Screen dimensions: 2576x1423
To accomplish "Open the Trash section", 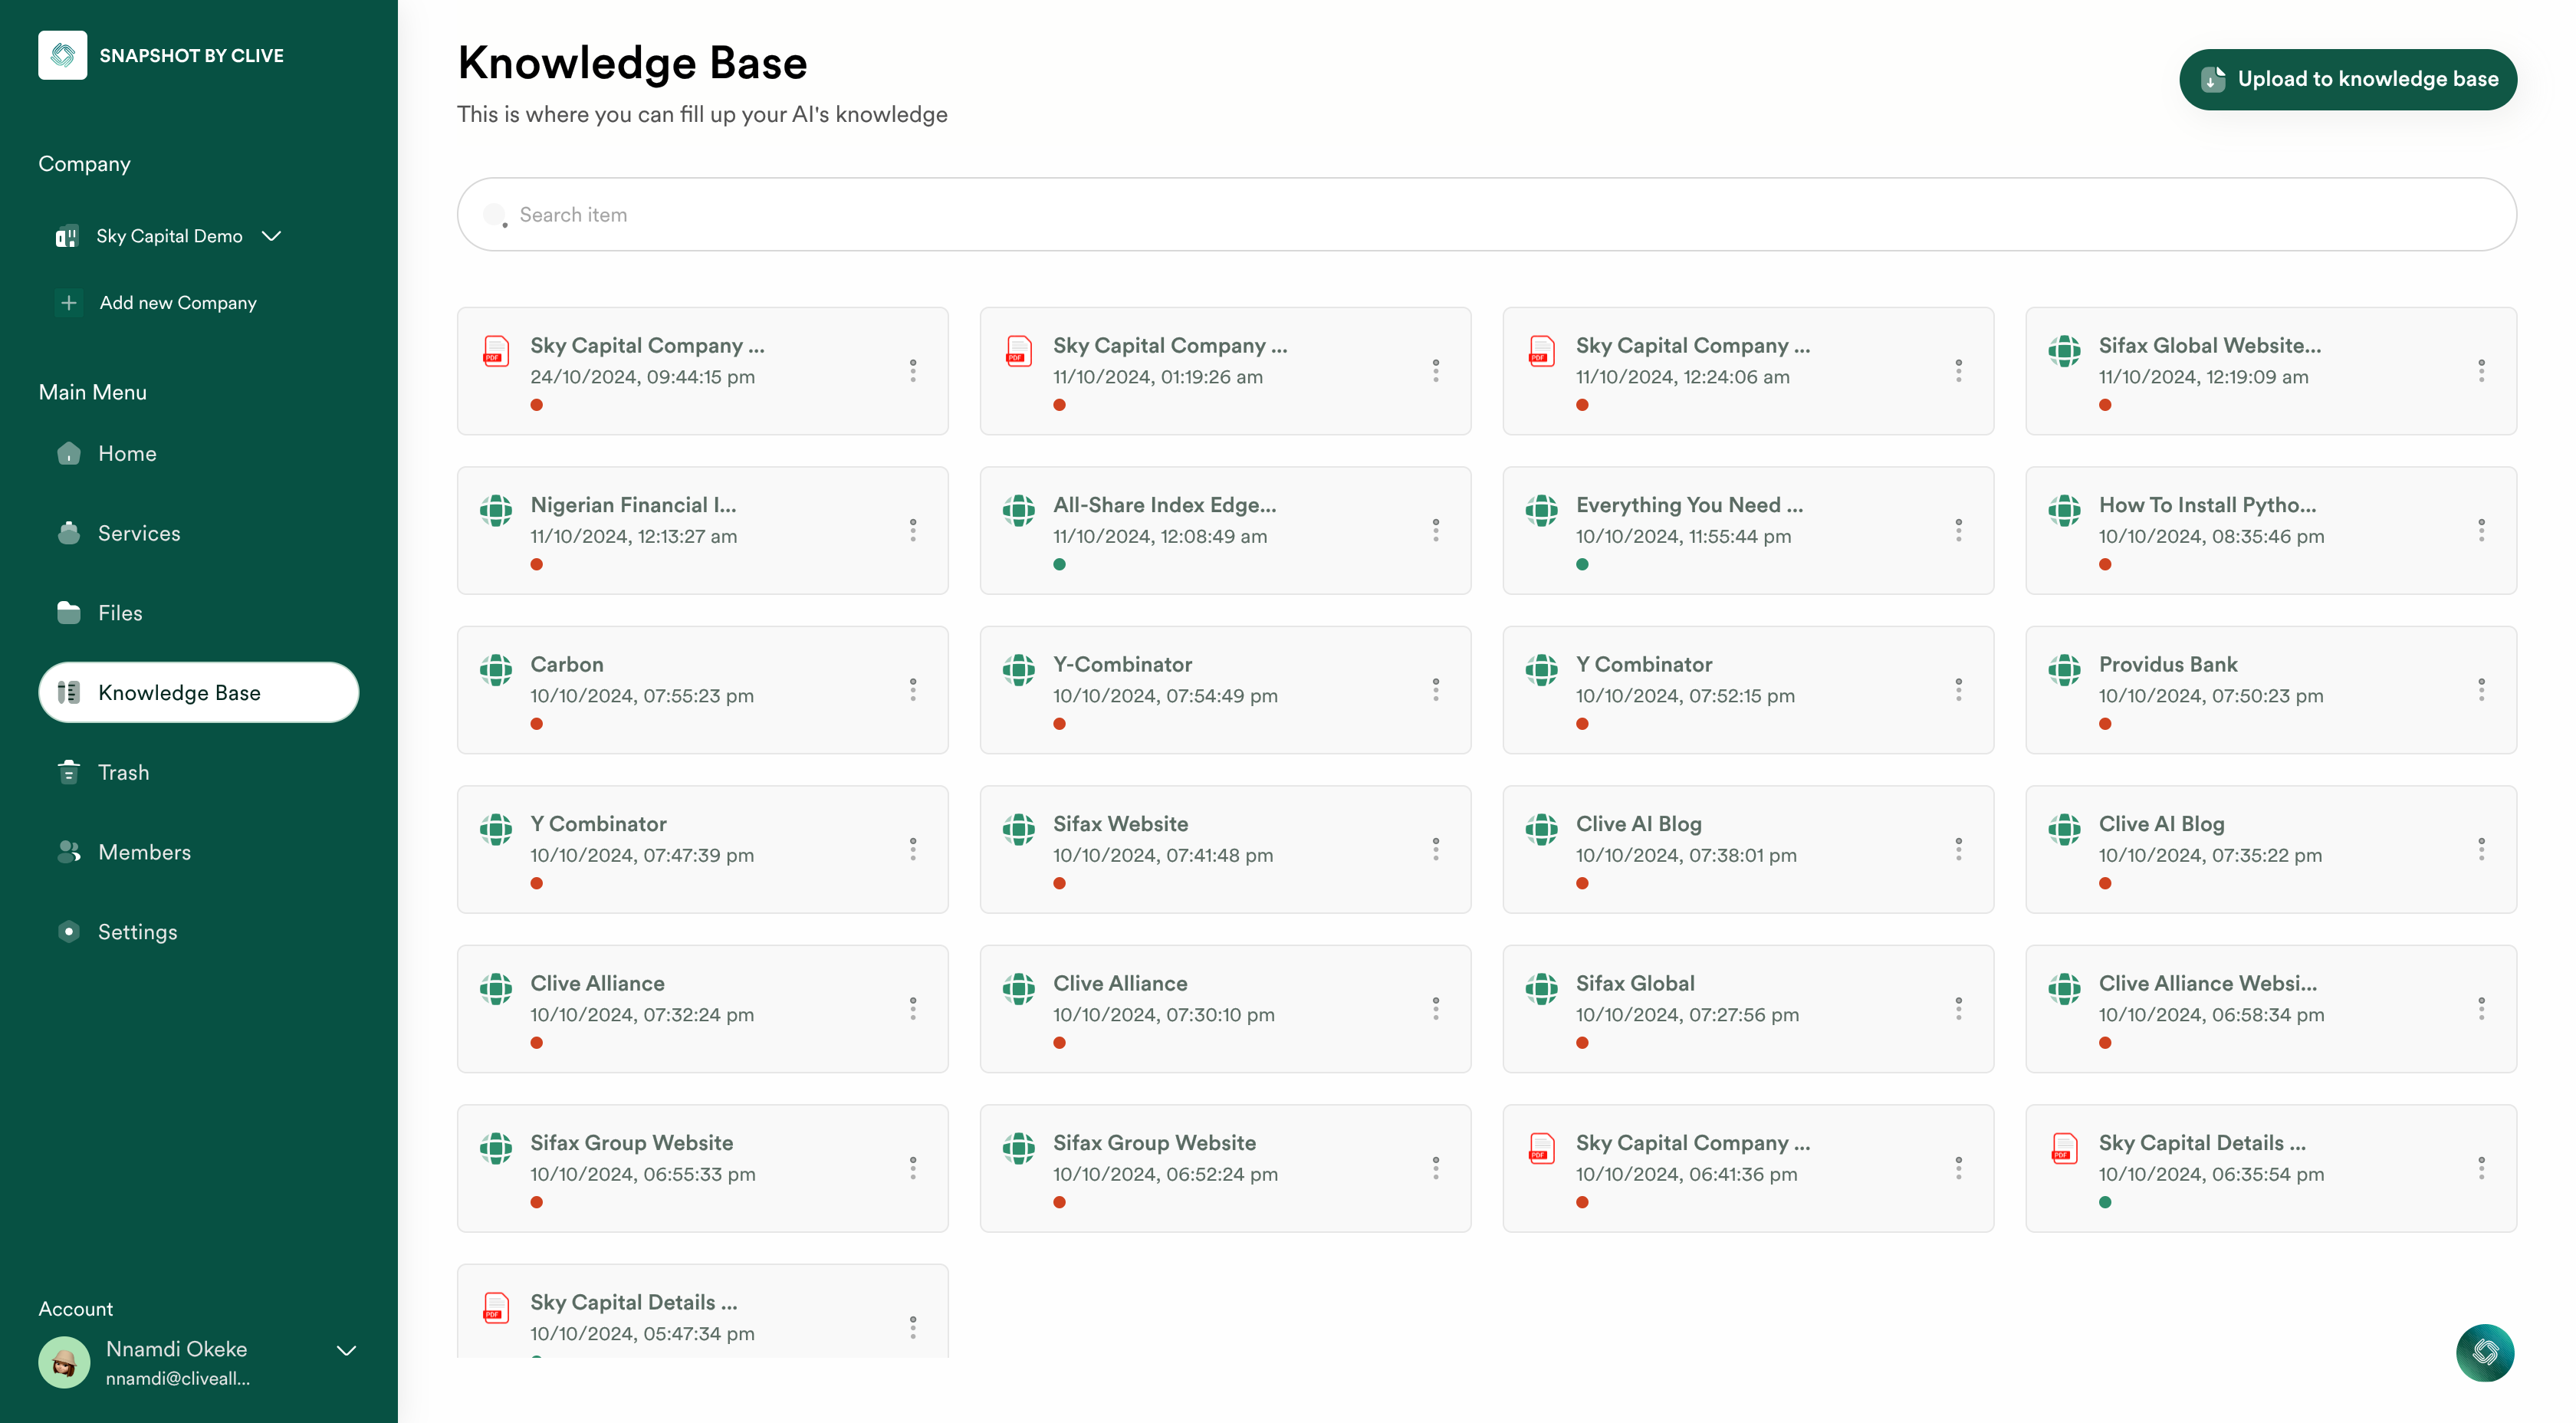I will click(123, 773).
